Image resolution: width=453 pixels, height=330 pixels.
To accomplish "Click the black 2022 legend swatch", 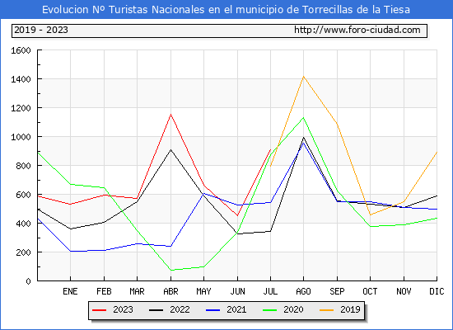I will 156,310.
